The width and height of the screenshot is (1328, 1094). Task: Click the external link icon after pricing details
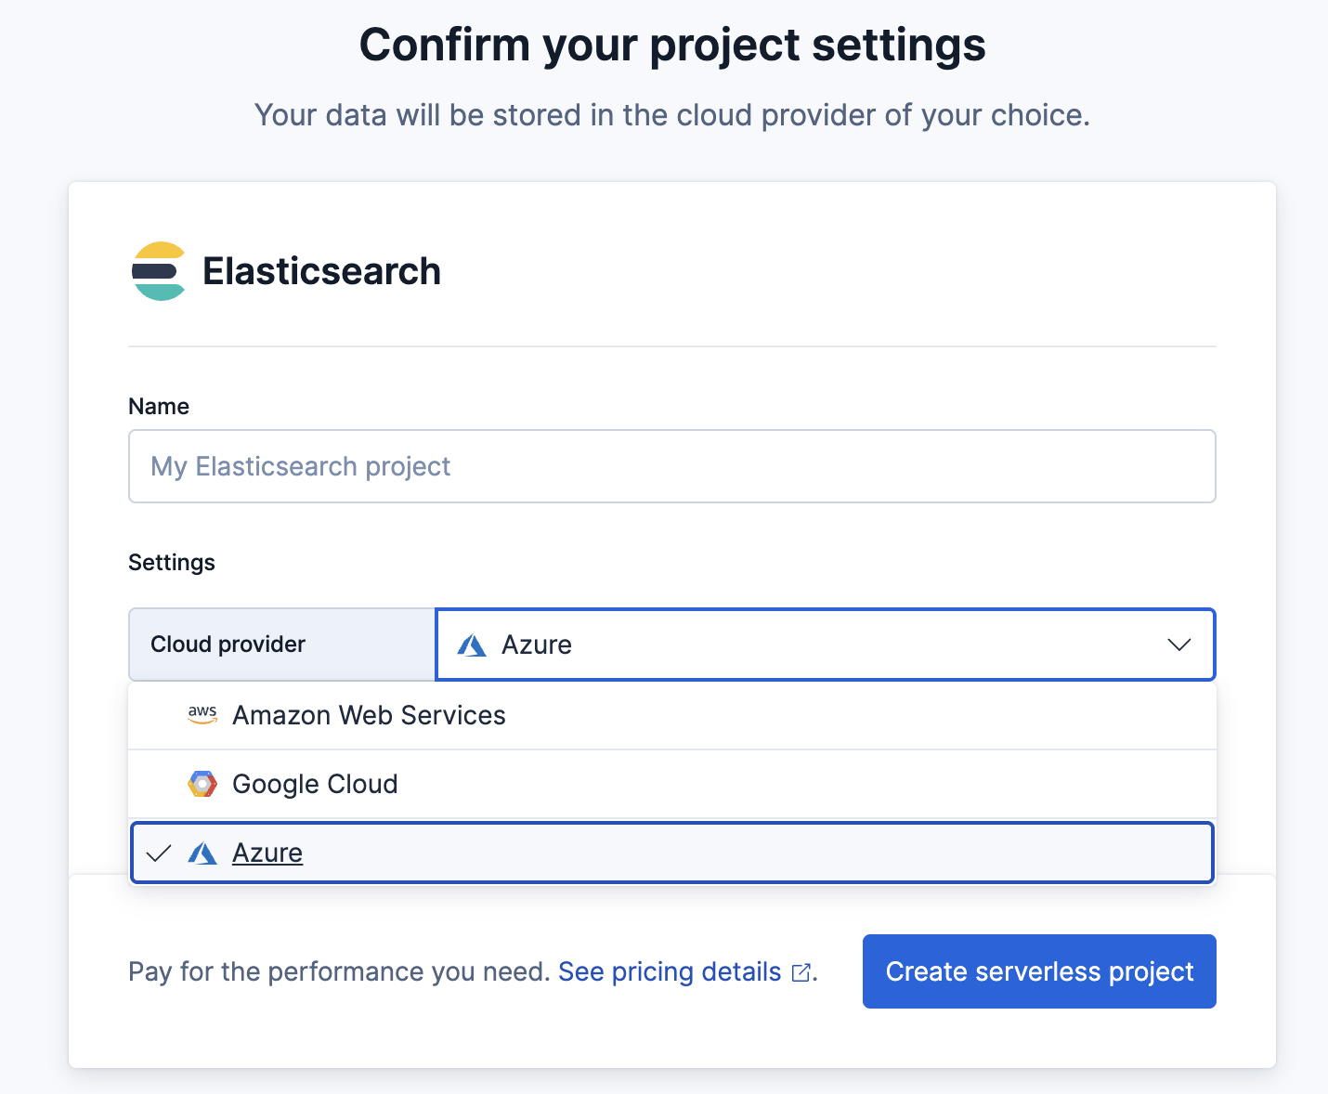click(x=801, y=972)
